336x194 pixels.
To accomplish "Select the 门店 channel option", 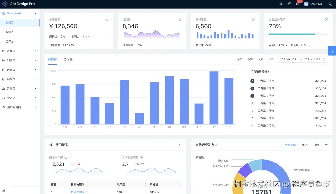I will tap(316, 145).
